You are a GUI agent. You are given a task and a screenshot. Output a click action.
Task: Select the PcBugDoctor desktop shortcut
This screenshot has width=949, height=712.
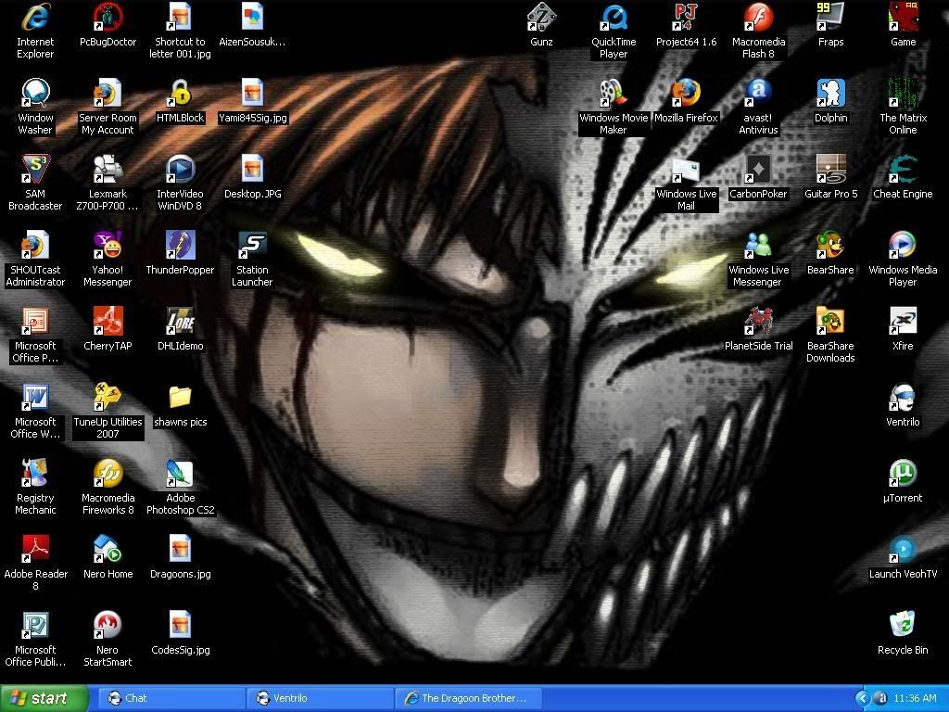click(x=108, y=17)
